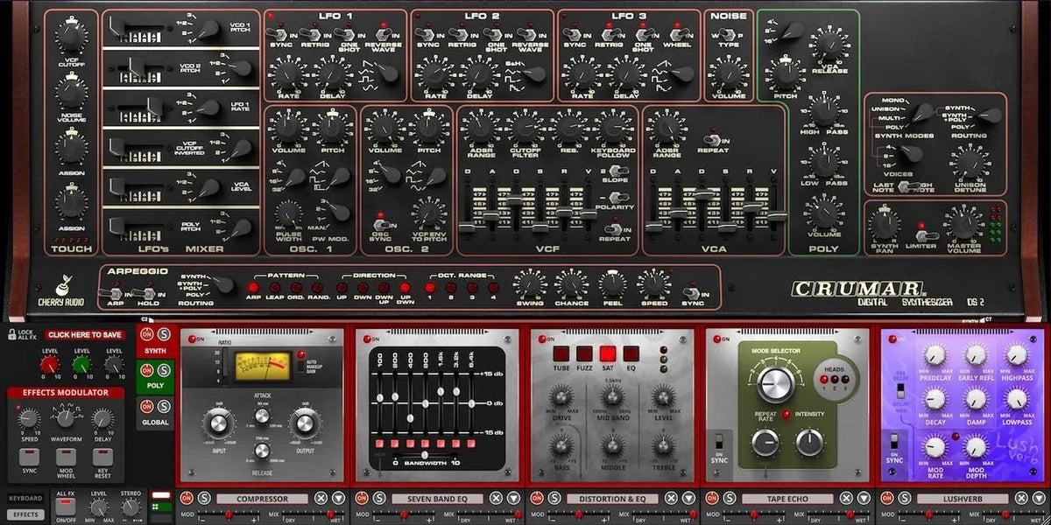The width and height of the screenshot is (1051, 525).
Task: Toggle the ALL FX ON/OFF switch
Action: click(x=64, y=506)
